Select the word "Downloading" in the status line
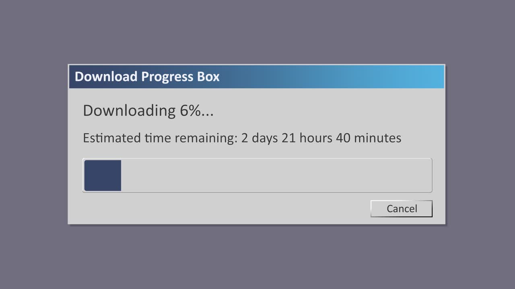The height and width of the screenshot is (289, 515). 129,111
